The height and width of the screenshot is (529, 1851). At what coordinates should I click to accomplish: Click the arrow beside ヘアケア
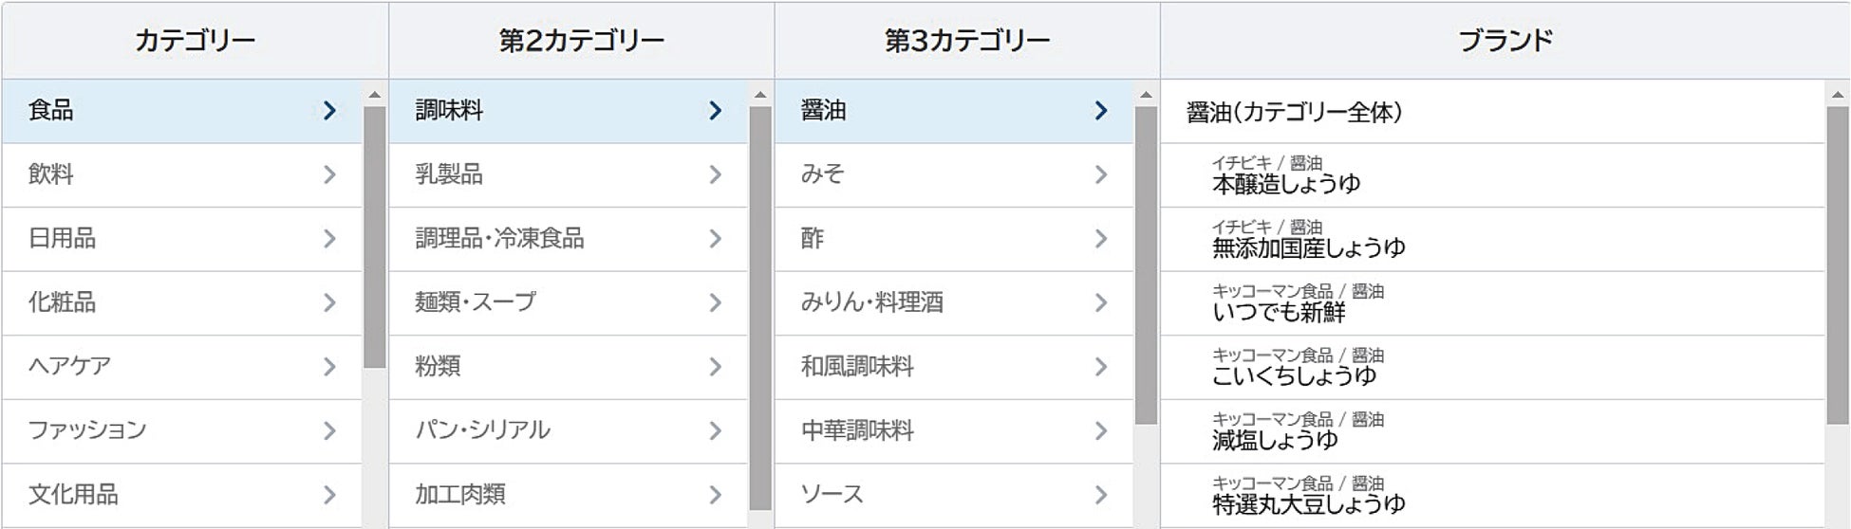pos(329,367)
